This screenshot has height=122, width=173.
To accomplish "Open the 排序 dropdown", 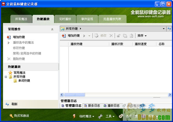I will pos(142,36).
